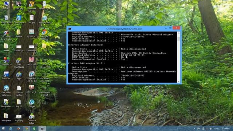Maximize the cmd.exe window
This screenshot has height=131, width=233.
170,28
